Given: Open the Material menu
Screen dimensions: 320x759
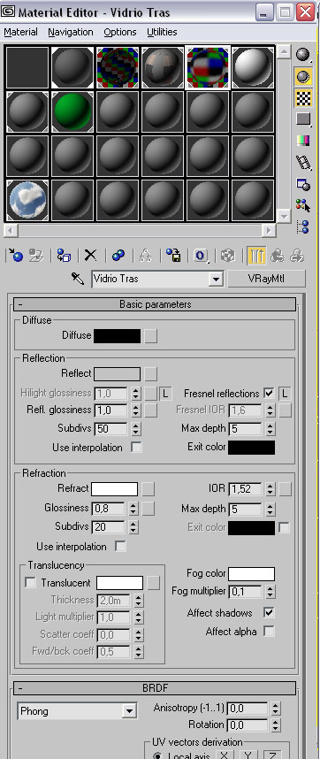Looking at the screenshot, I should tap(21, 32).
